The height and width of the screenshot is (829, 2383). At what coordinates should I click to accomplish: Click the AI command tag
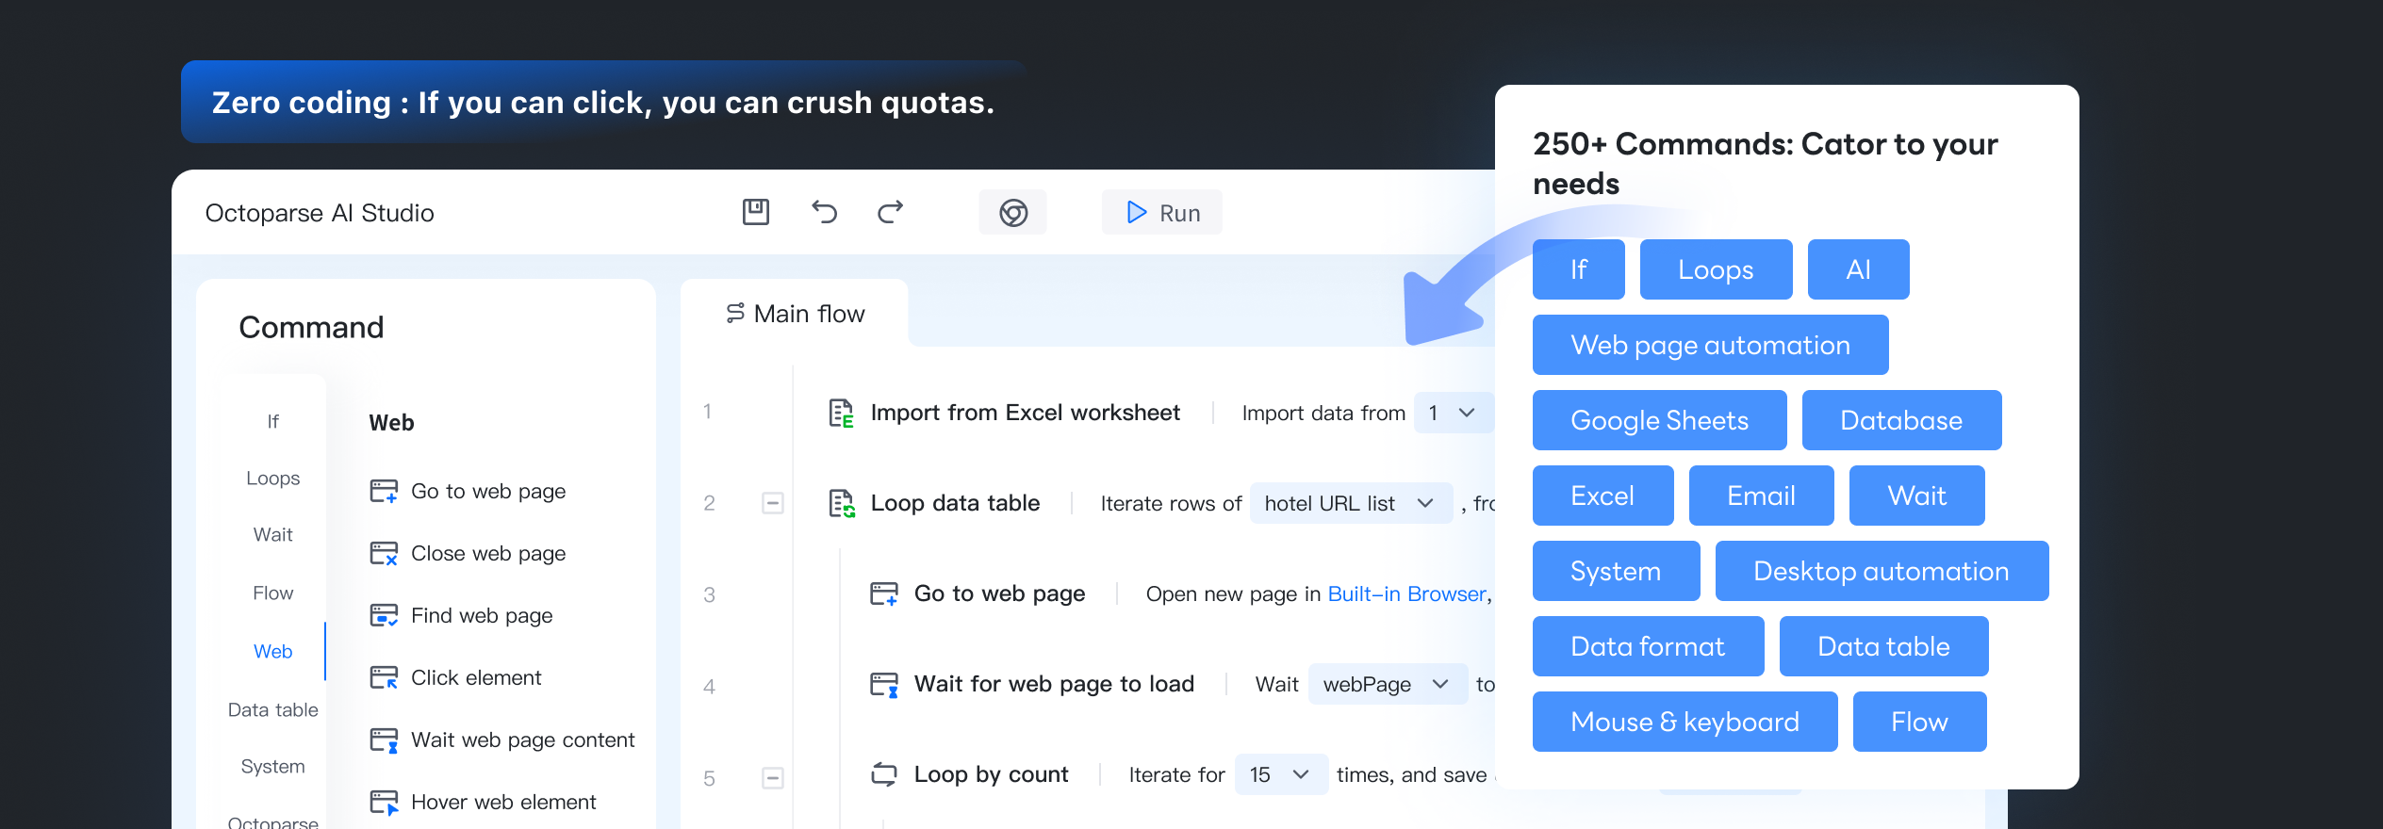(1859, 269)
